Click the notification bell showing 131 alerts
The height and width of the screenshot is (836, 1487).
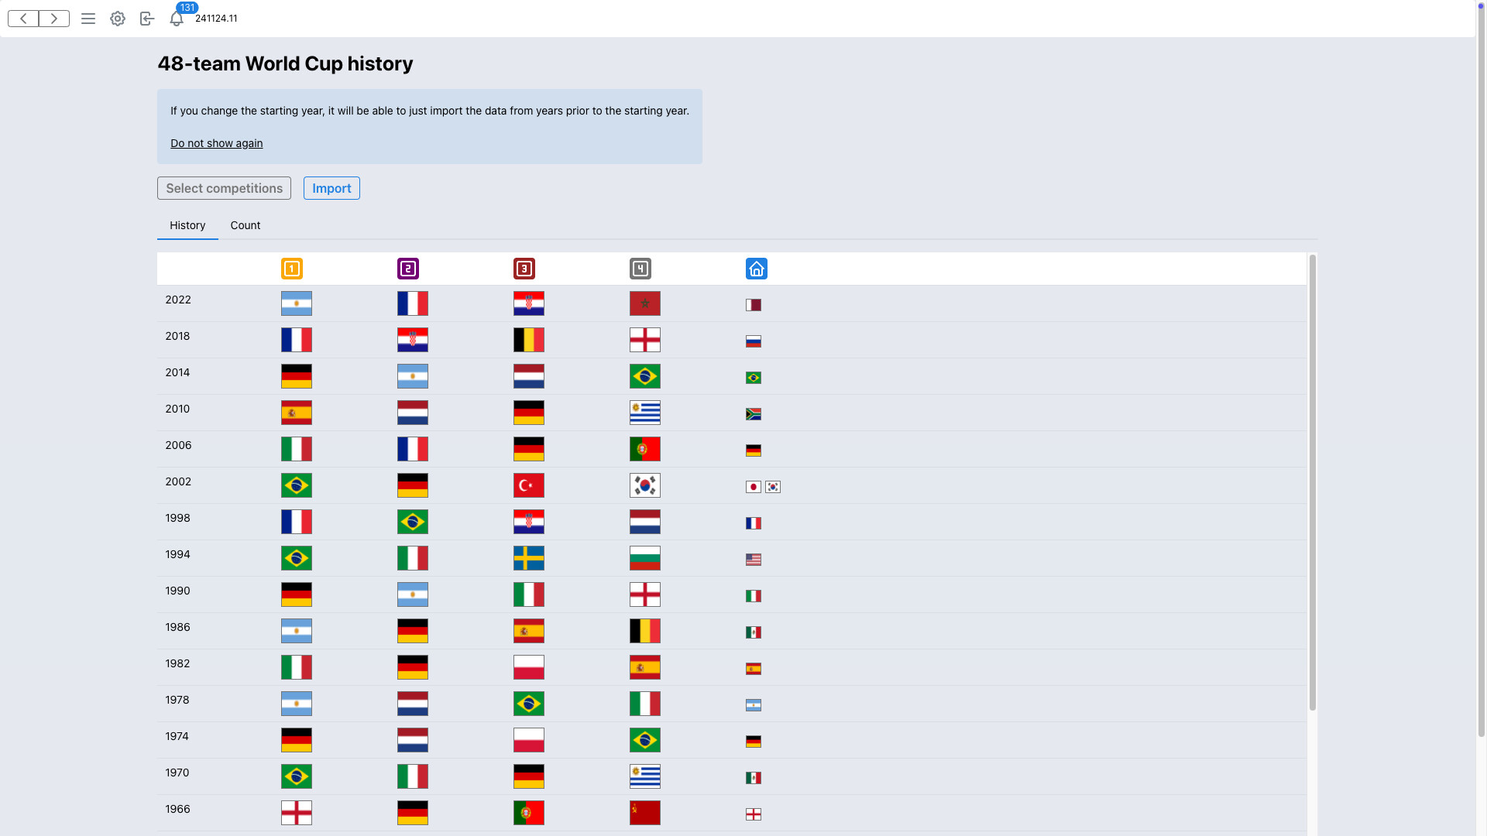coord(177,19)
